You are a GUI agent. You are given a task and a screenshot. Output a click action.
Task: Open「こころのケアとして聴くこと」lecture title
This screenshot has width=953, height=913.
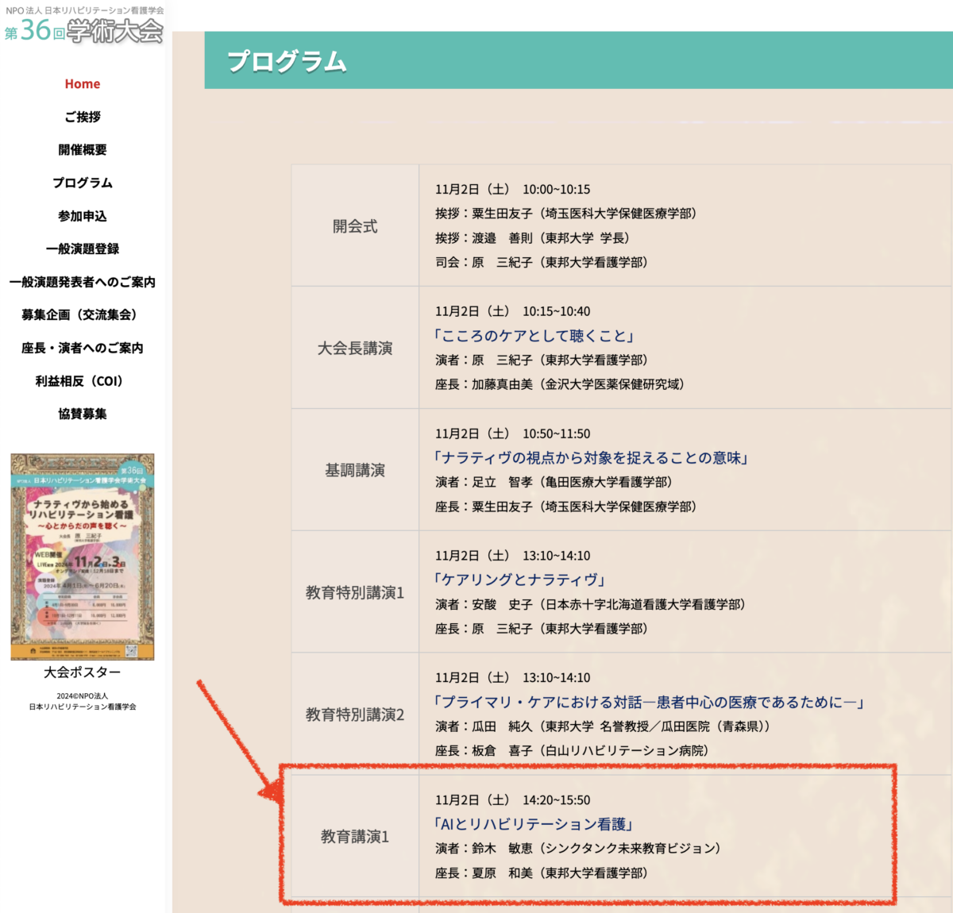click(534, 336)
